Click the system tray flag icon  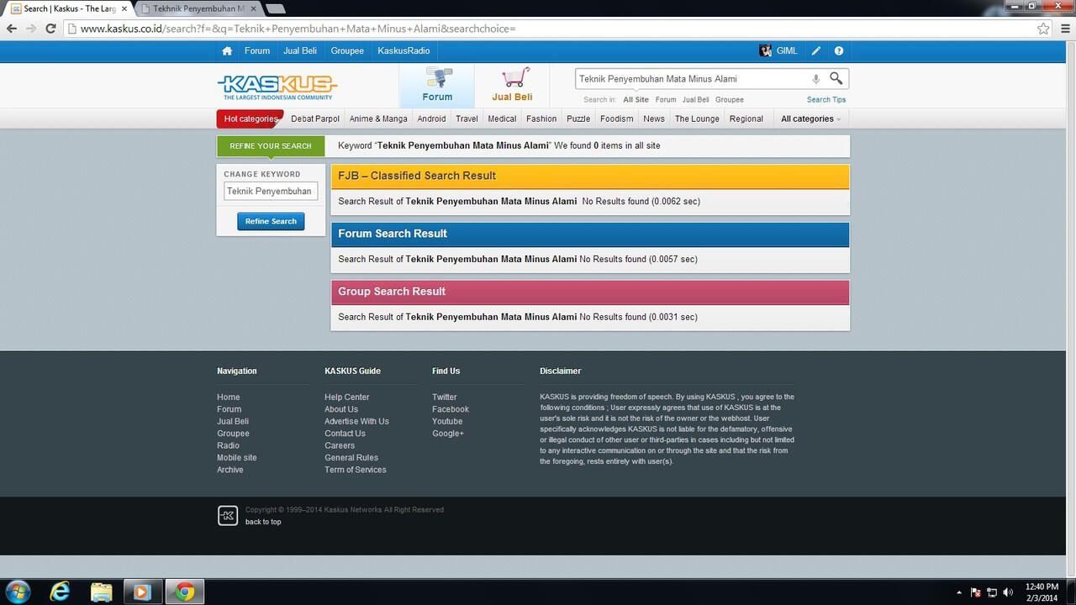click(976, 592)
